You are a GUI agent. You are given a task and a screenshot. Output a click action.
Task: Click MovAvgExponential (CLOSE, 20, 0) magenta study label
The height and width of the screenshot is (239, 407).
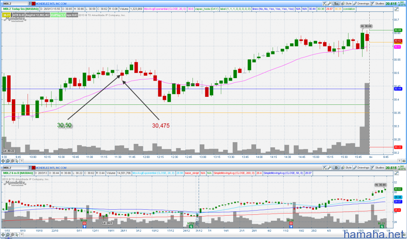(165, 9)
